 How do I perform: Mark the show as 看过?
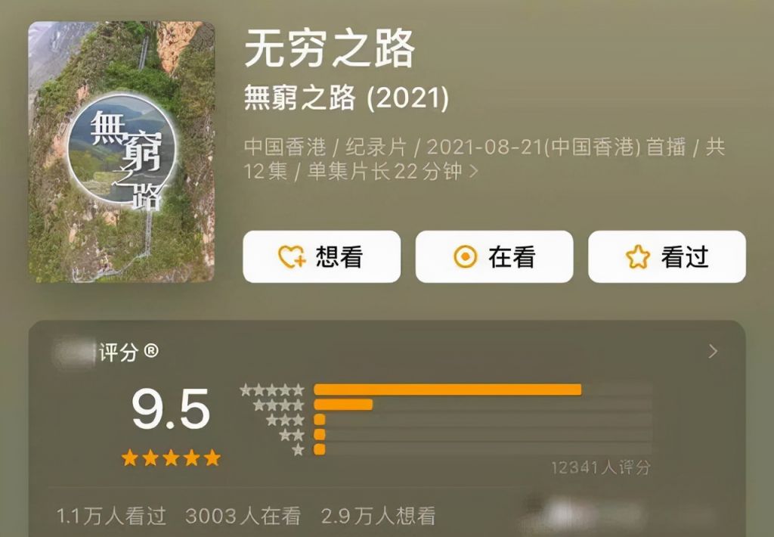tap(667, 257)
